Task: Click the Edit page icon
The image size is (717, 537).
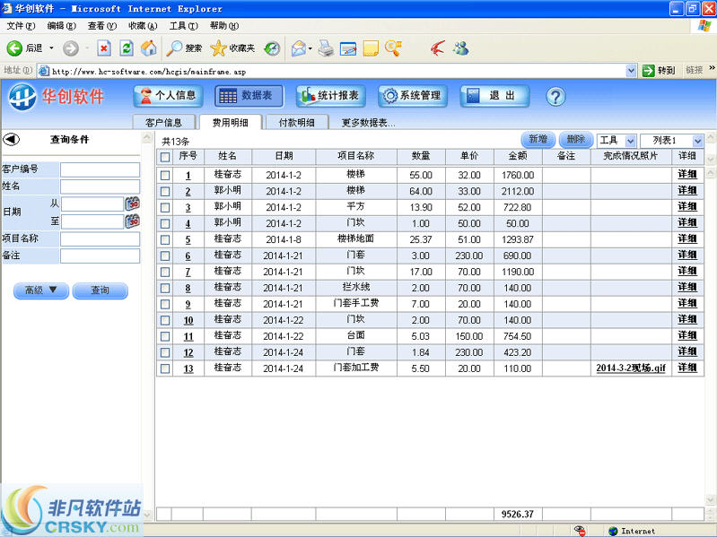Action: [x=348, y=48]
